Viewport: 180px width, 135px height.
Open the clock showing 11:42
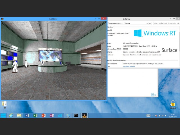(x=173, y=116)
